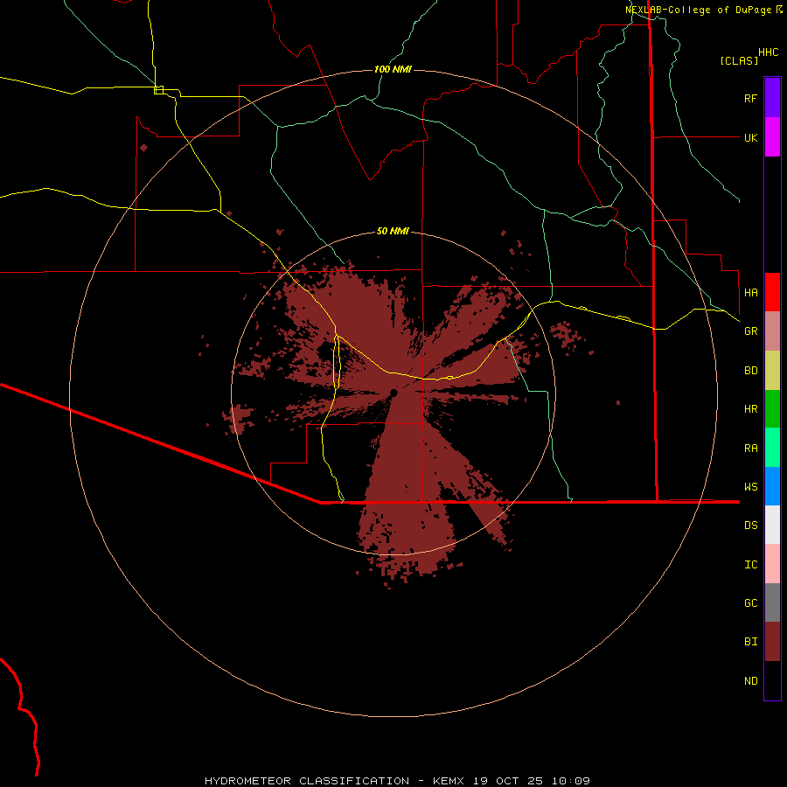Click the UK legend label
This screenshot has height=787, width=787.
tap(750, 137)
